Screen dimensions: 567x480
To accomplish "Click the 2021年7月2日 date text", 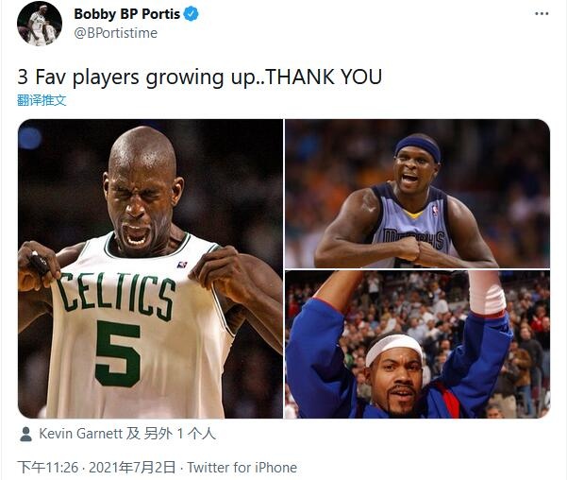I will 132,468.
